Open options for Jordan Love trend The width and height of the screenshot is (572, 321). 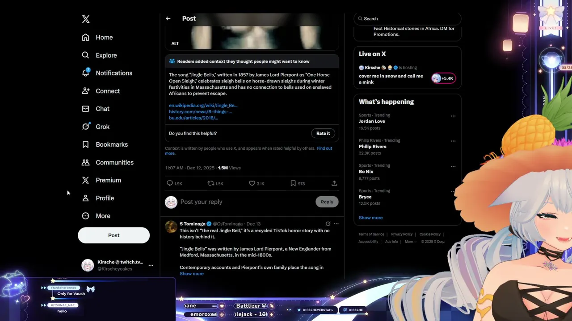pyautogui.click(x=453, y=116)
